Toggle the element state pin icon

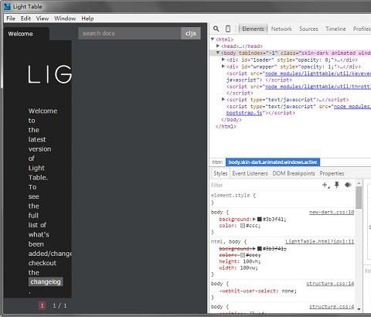pos(337,185)
